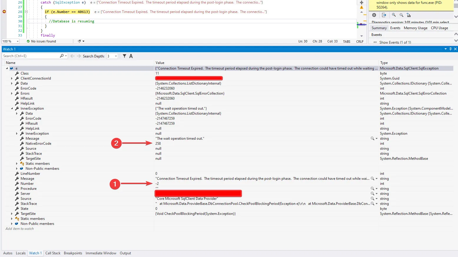This screenshot has height=257, width=458.
Task: Click the Show Events icon in Diagnostic Tools
Action: click(x=375, y=42)
